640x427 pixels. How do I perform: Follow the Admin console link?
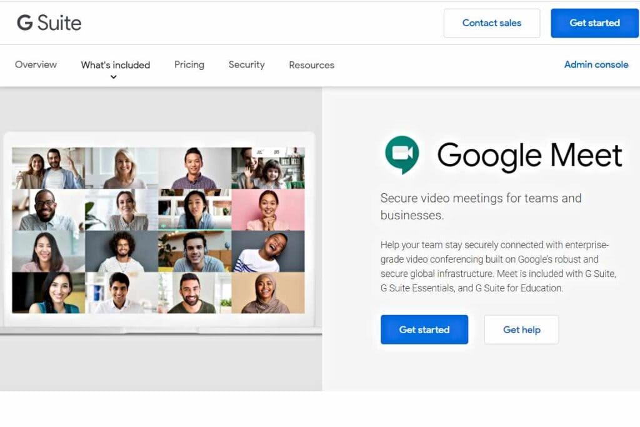pyautogui.click(x=596, y=64)
